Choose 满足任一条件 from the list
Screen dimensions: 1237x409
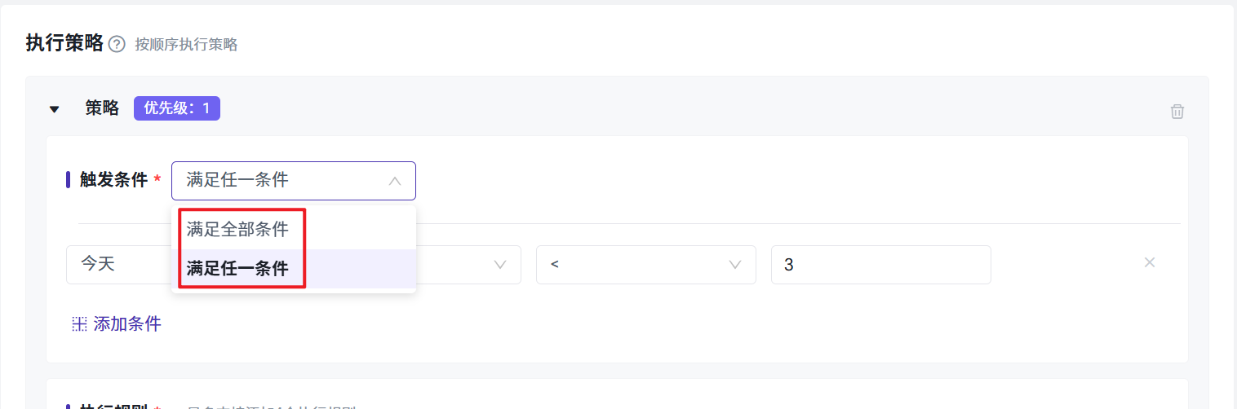238,268
